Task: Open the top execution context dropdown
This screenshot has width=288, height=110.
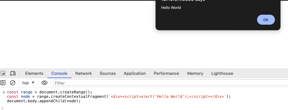Action: [x=28, y=83]
